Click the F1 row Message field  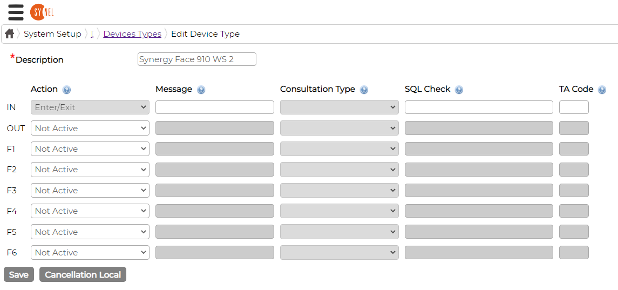click(x=215, y=149)
